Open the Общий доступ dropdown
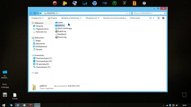 pos(92,18)
